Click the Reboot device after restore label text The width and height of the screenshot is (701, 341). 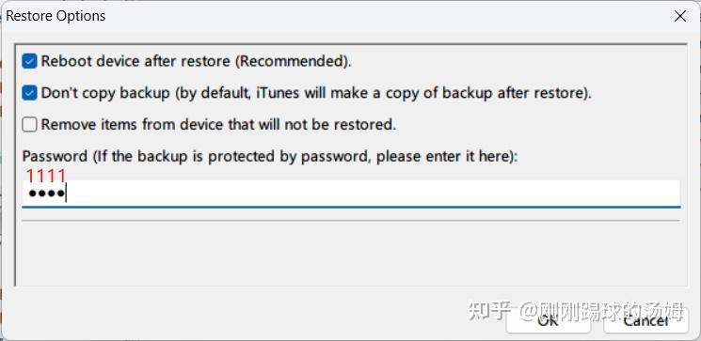tap(197, 61)
